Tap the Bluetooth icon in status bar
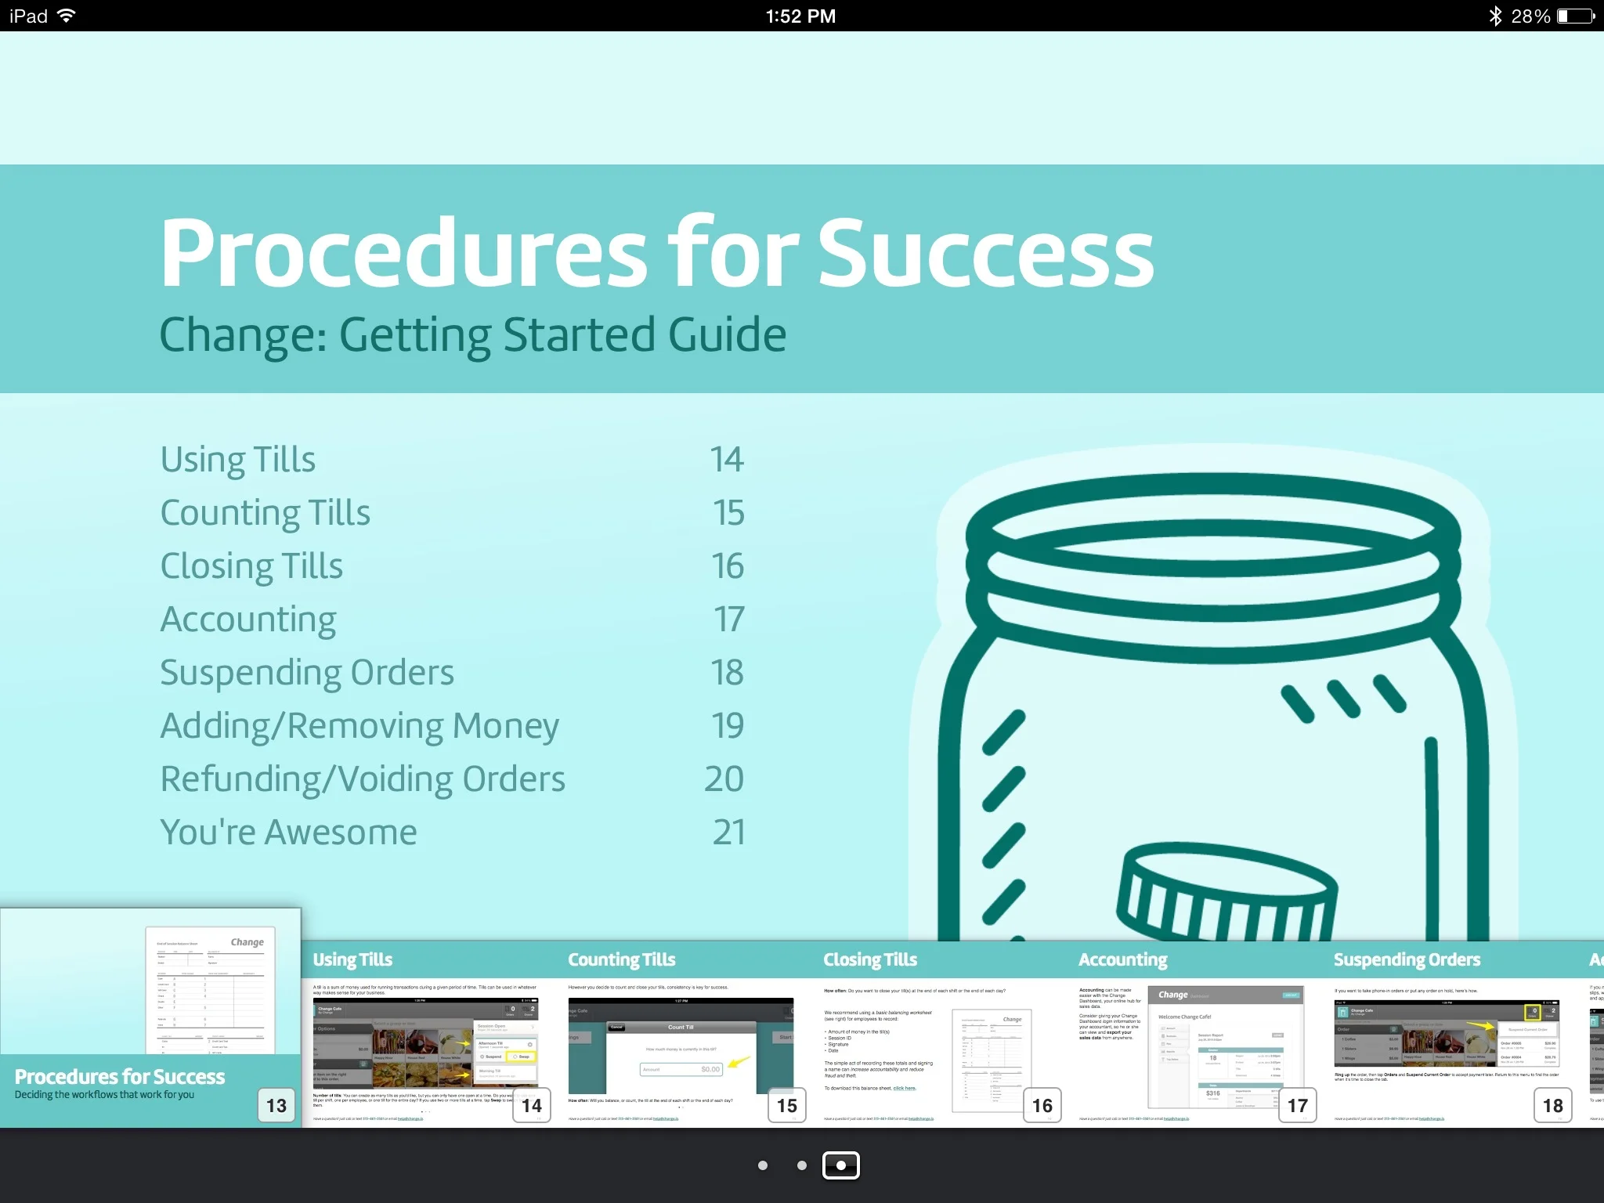The width and height of the screenshot is (1604, 1203). point(1495,16)
